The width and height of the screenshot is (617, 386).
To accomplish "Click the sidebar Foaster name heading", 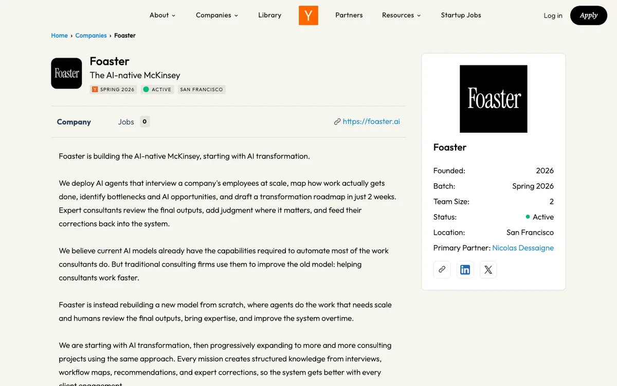I will (450, 147).
